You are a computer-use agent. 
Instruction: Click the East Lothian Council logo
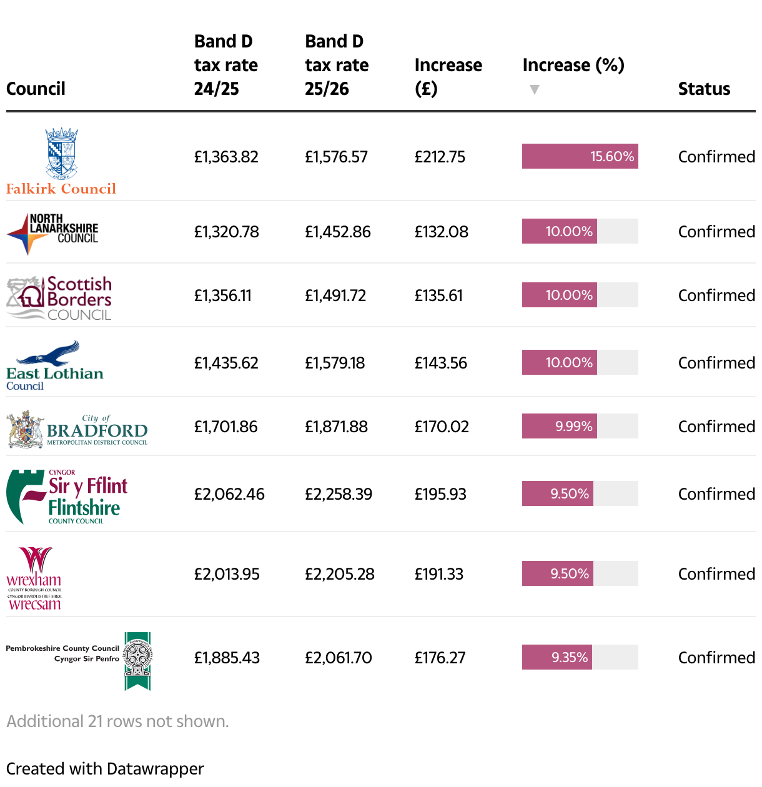(55, 365)
